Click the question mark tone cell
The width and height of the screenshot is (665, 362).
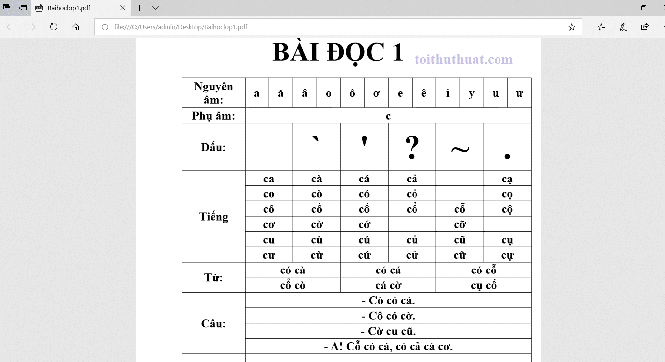(x=412, y=147)
